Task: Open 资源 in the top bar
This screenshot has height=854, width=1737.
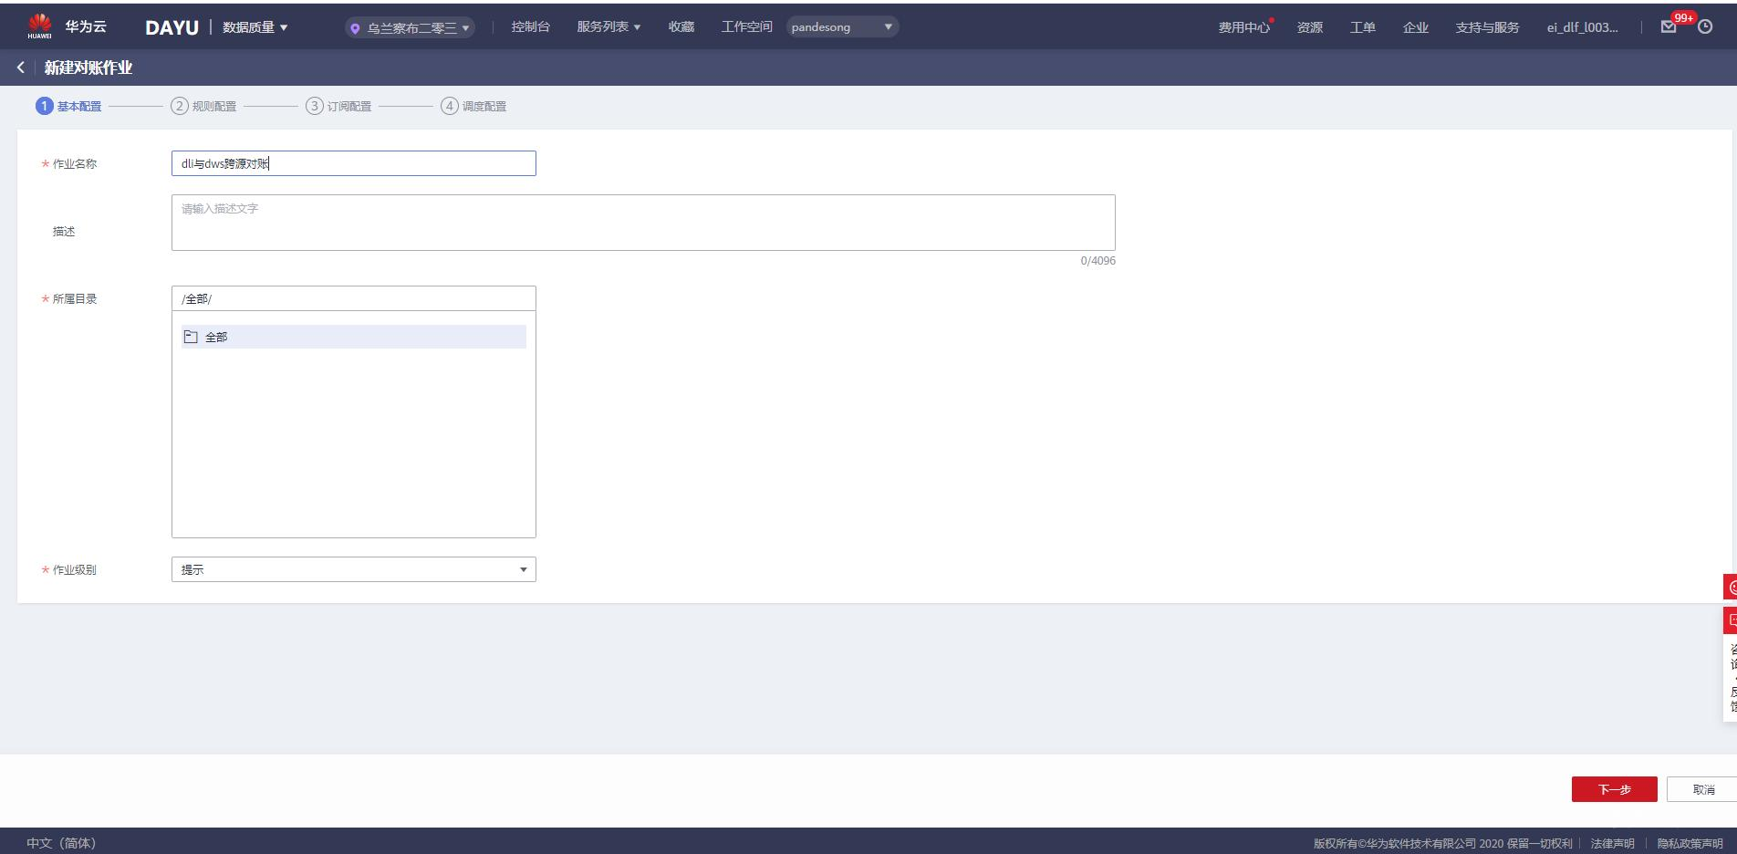Action: click(1310, 27)
